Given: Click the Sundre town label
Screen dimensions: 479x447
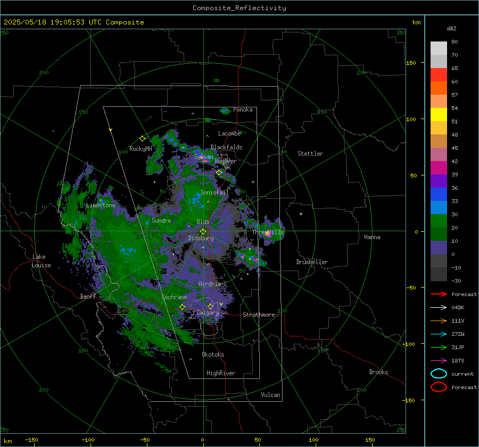Looking at the screenshot, I should coord(161,220).
